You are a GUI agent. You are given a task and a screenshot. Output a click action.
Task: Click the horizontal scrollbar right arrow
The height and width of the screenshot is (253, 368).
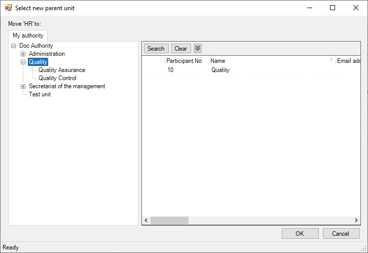click(x=356, y=221)
